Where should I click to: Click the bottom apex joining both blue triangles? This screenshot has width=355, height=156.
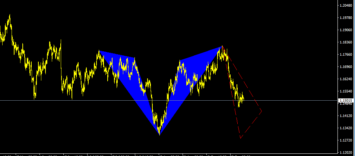(x=159, y=134)
